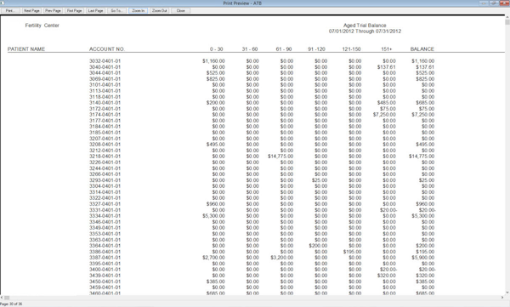Open the Go To... page dialog
The height and width of the screenshot is (307, 510).
click(116, 11)
